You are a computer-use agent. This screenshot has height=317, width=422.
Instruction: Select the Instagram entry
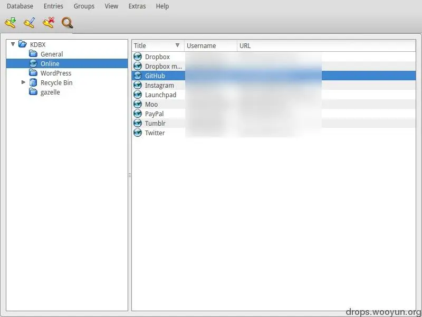coord(274,85)
